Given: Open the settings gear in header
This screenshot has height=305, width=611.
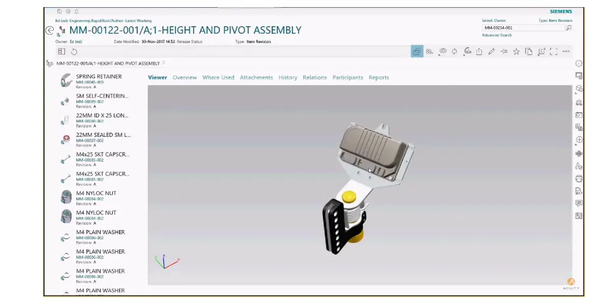Looking at the screenshot, I should 68,11.
